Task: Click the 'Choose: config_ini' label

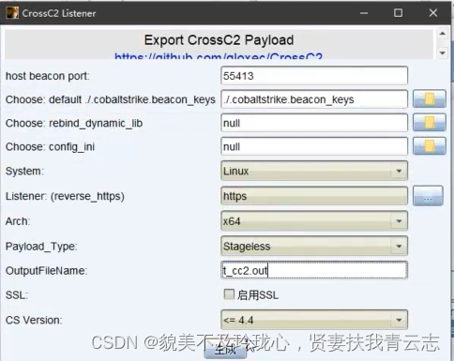Action: click(x=50, y=146)
